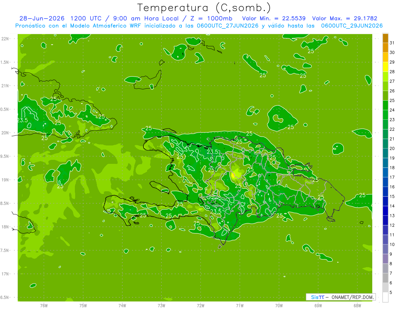Viewport: 401px width, 310px height.
Task: Click the "17N" latitude axis label
Action: pyautogui.click(x=5, y=274)
